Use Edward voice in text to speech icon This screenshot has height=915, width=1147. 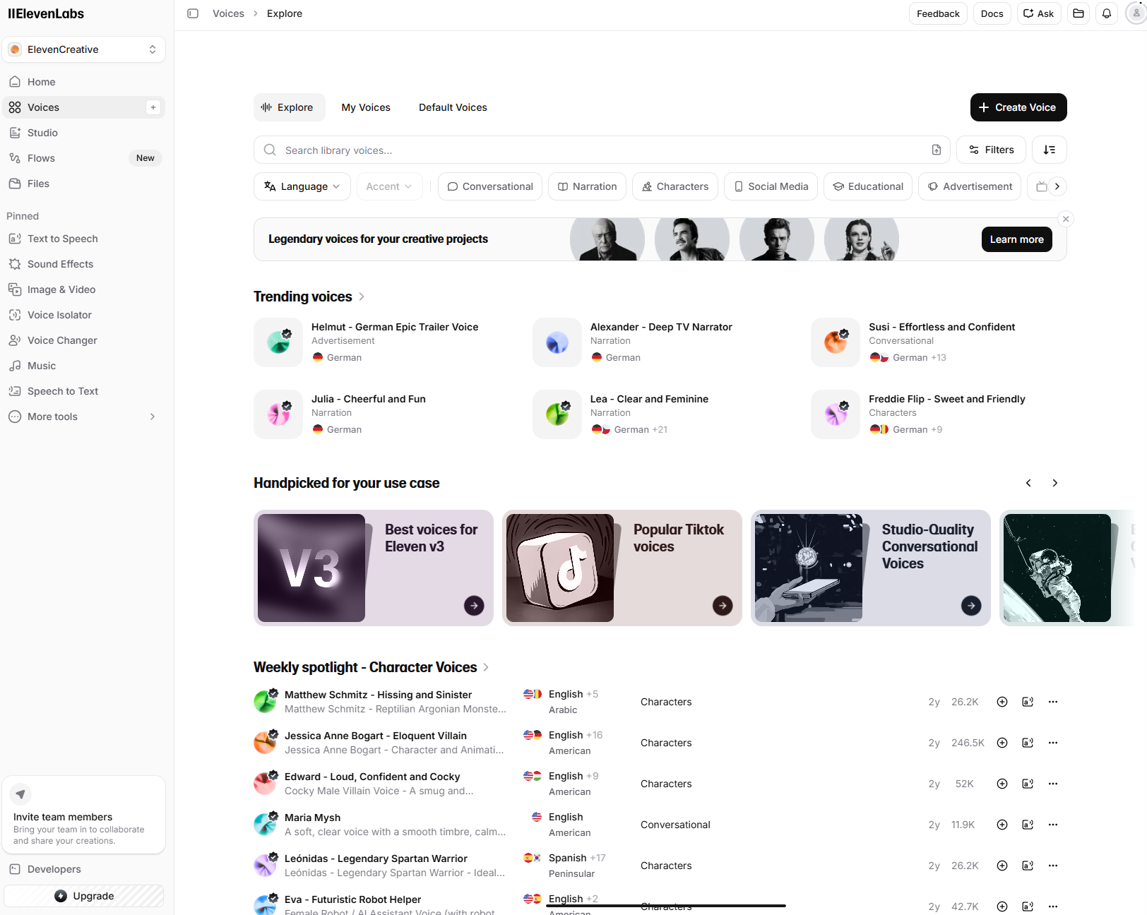click(x=1028, y=784)
